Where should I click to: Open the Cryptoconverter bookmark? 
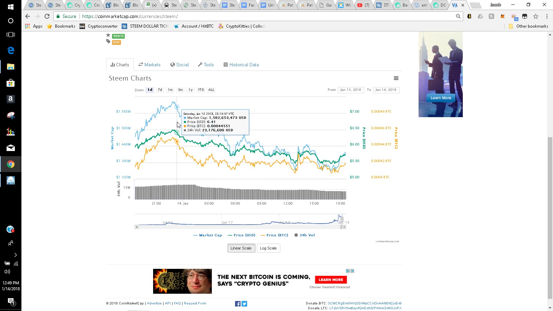[99, 26]
